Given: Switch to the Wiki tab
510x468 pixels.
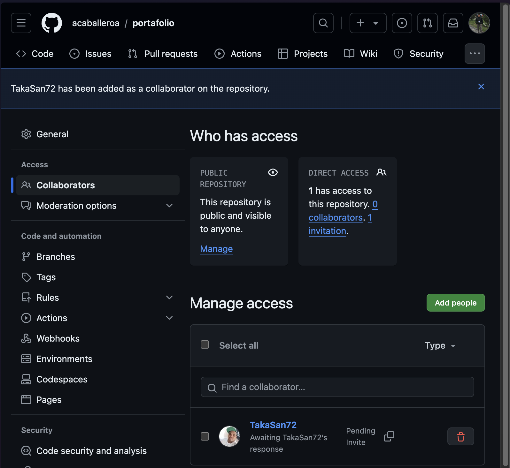Looking at the screenshot, I should (x=361, y=54).
